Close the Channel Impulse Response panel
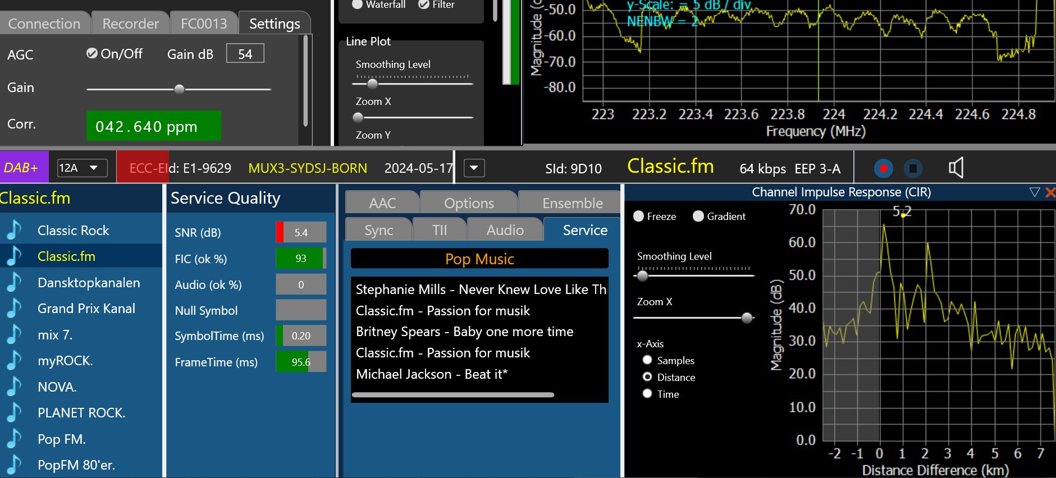 (1050, 192)
